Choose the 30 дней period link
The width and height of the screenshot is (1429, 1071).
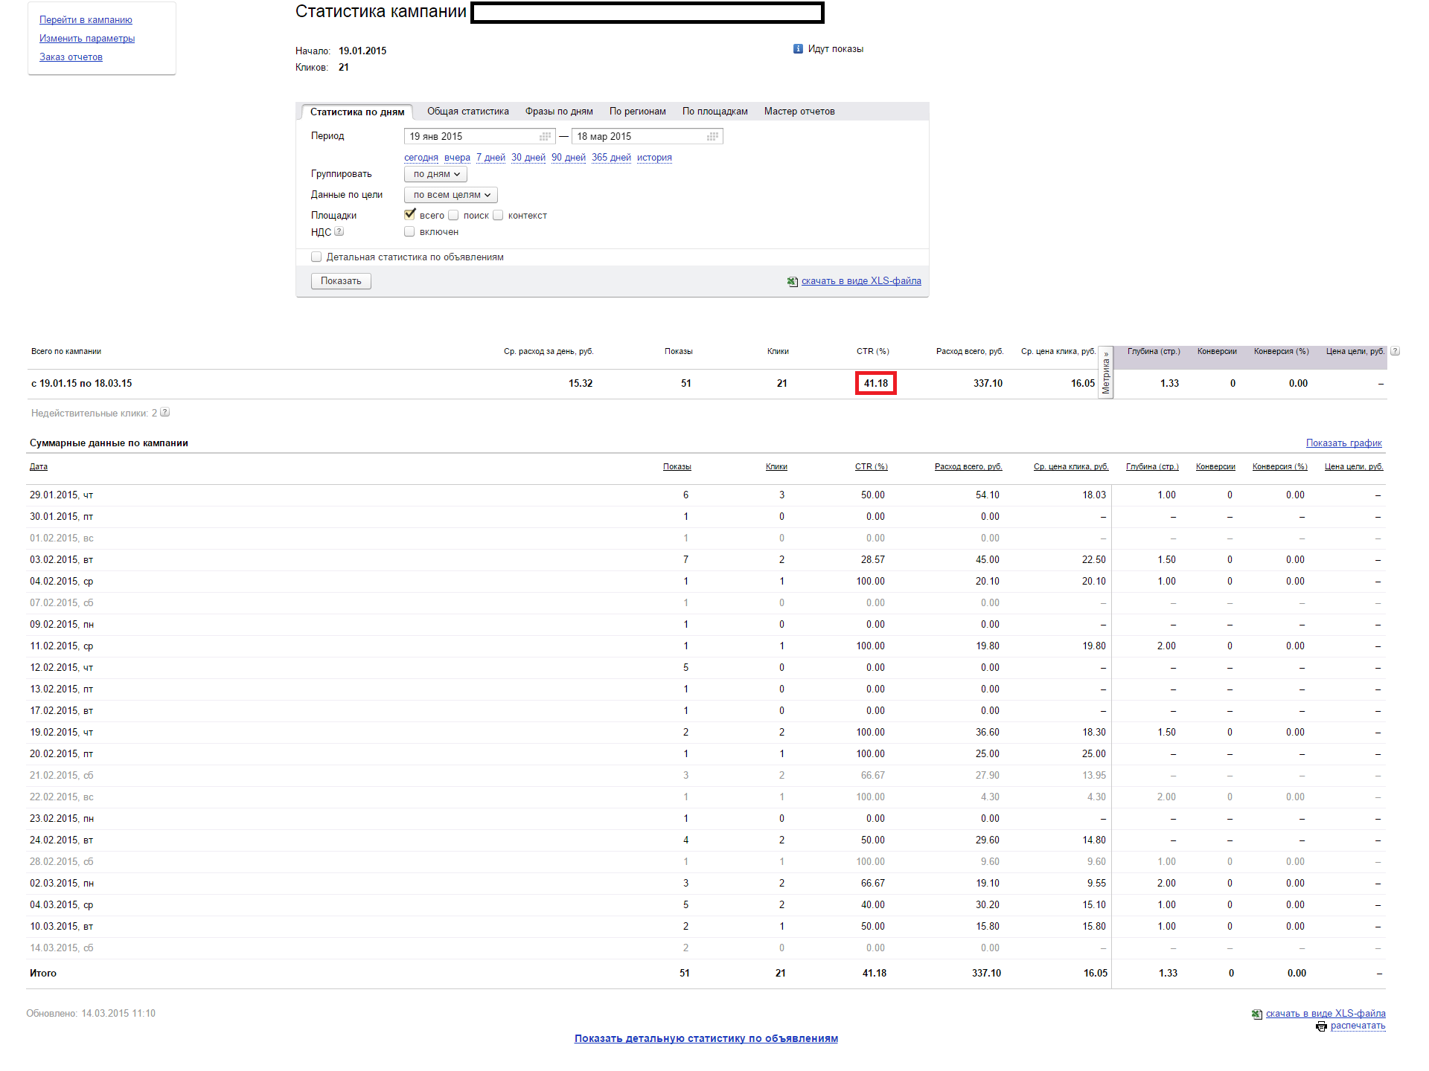528,158
